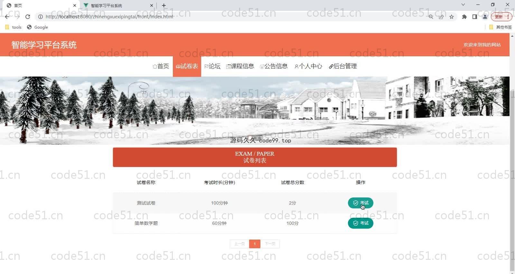
Task: Open the zoom magnifier icon in address bar
Action: (431, 17)
